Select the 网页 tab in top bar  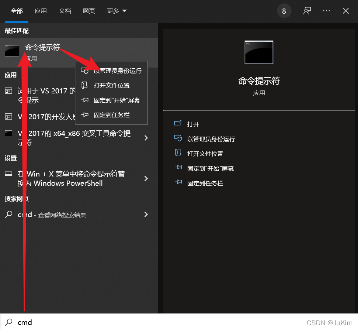[x=89, y=11]
